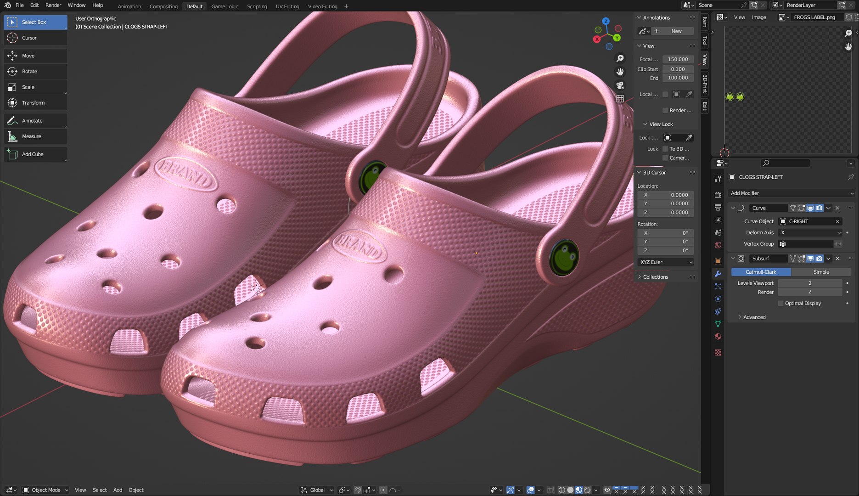859x496 pixels.
Task: Select the Cursor tool
Action: click(35, 38)
